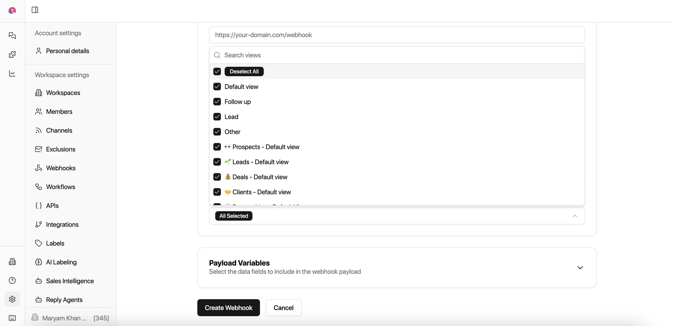This screenshot has height=326, width=673.
Task: Open the conversations chat icon in sidebar
Action: pos(12,35)
